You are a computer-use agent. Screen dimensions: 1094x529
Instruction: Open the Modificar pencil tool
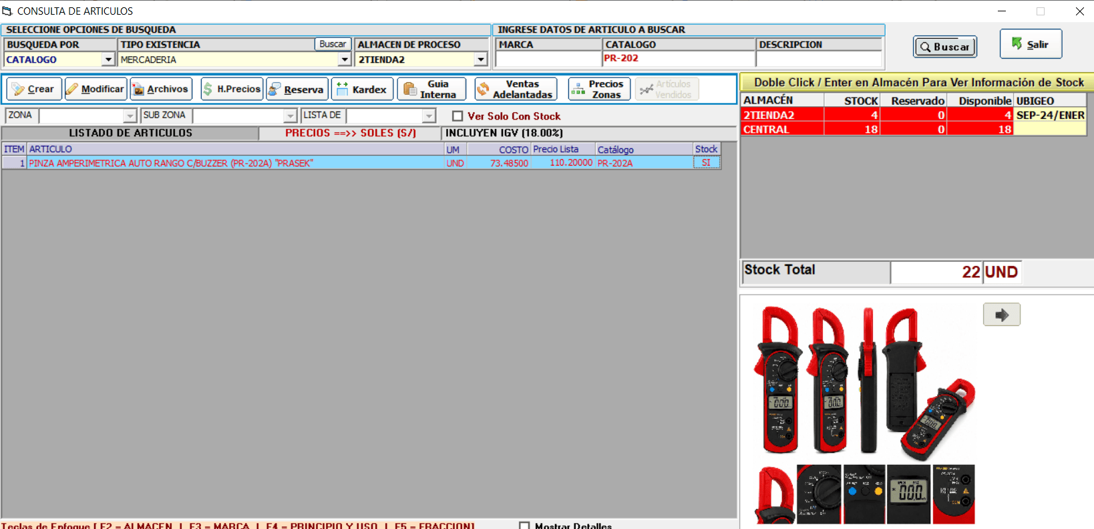point(96,89)
